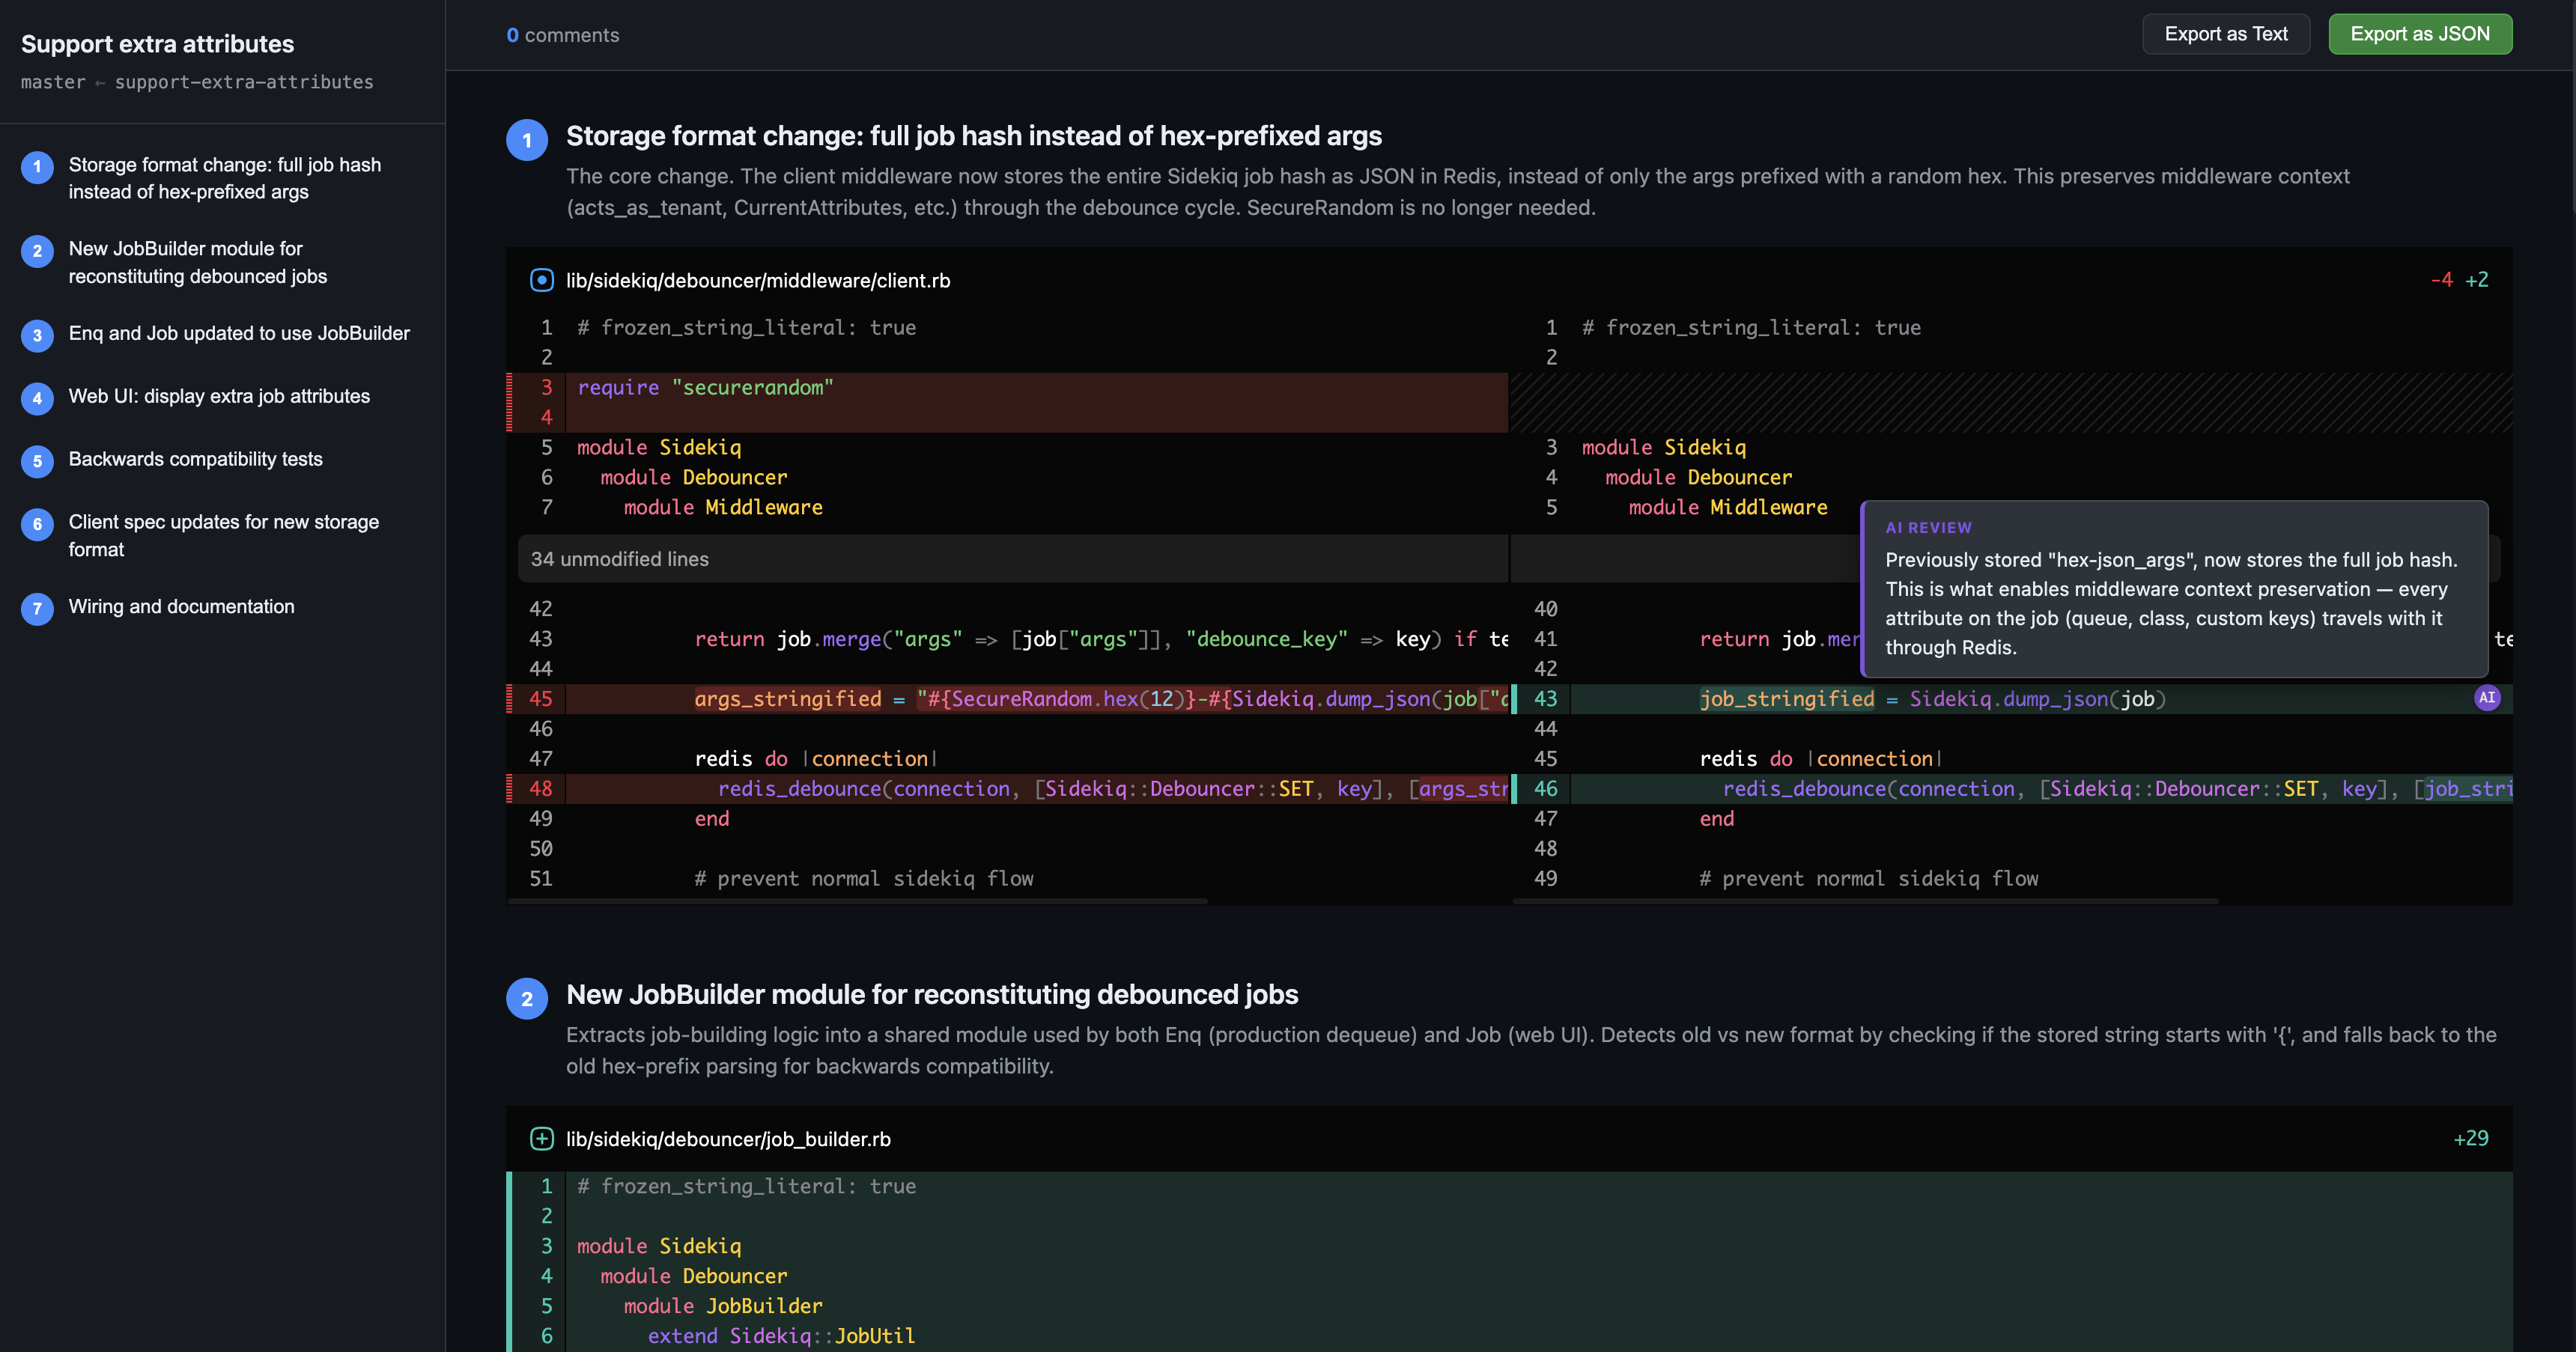Click the number 7 badge in sidebar

pos(37,608)
